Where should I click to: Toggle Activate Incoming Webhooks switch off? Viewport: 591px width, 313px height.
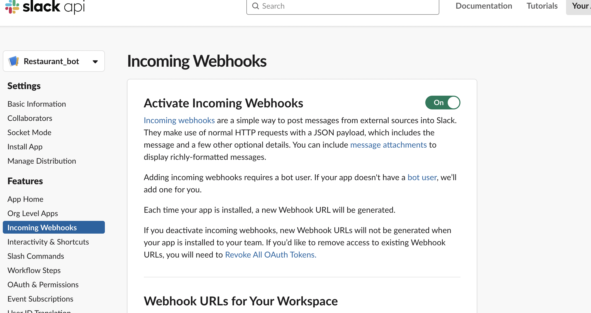coord(443,103)
